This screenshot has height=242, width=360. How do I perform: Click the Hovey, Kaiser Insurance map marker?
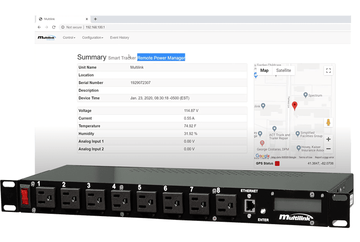[x=299, y=148]
